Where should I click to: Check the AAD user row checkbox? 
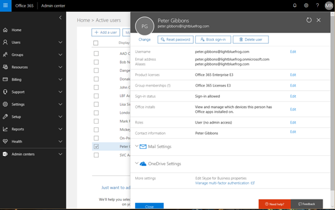coord(96,53)
